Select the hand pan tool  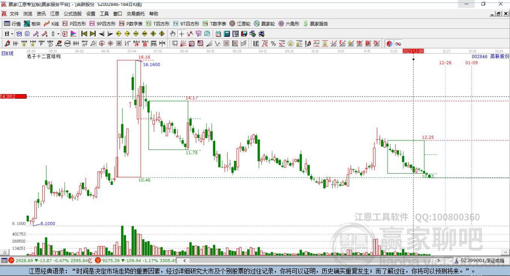click(173, 34)
